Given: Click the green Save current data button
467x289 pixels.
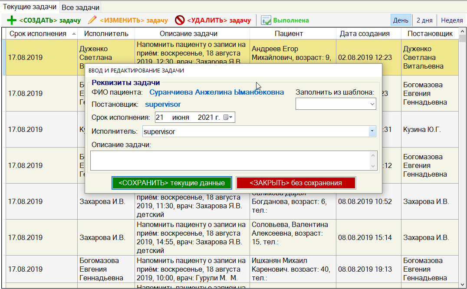Looking at the screenshot, I should point(171,183).
